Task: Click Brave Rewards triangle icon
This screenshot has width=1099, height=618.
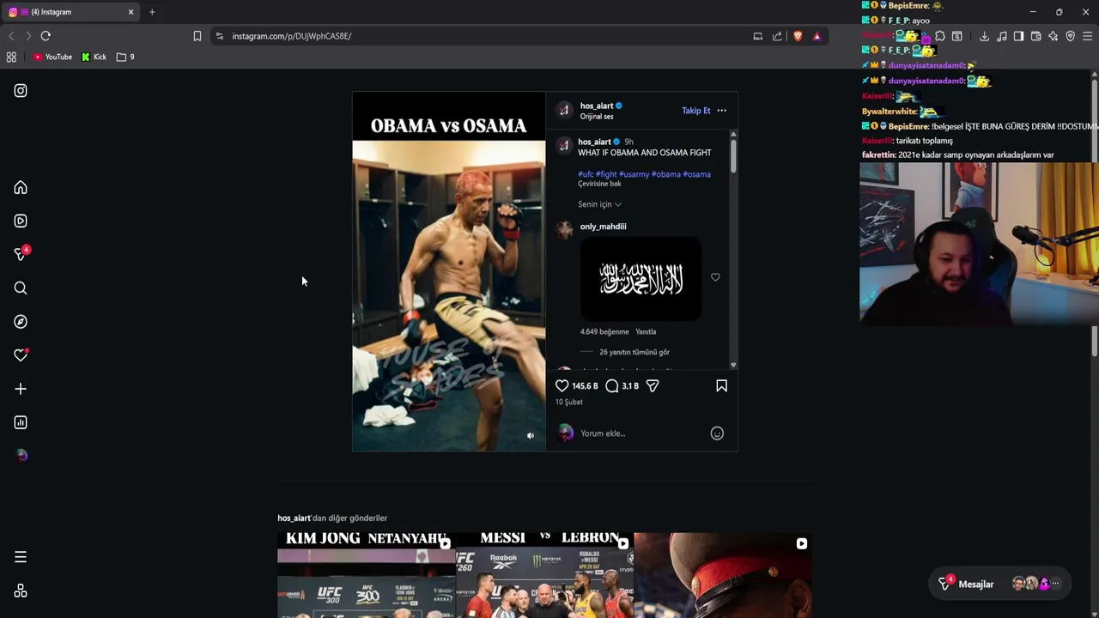Action: click(817, 36)
